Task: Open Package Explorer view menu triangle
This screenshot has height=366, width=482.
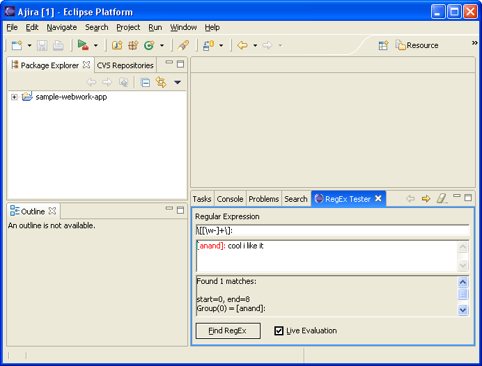Action: [x=178, y=82]
